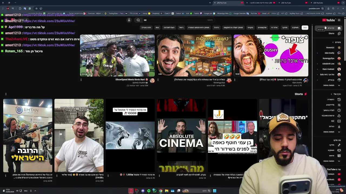Select the 'מיקסים' filter chip
346x194 pixels.
point(251,27)
